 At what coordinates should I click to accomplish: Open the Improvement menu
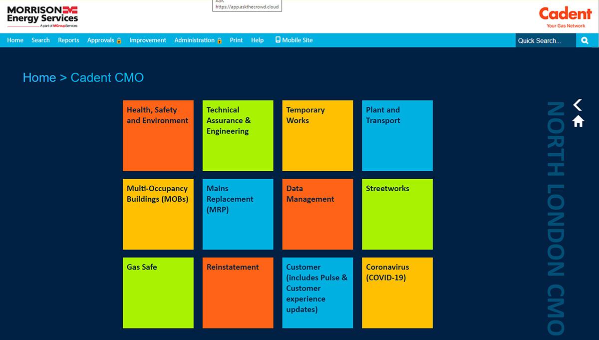point(148,40)
